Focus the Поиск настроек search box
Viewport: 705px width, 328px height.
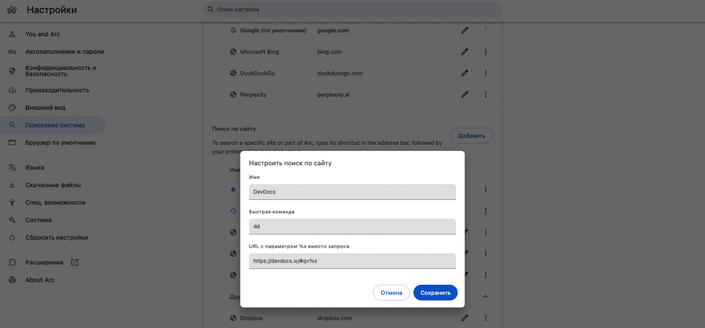tap(352, 9)
